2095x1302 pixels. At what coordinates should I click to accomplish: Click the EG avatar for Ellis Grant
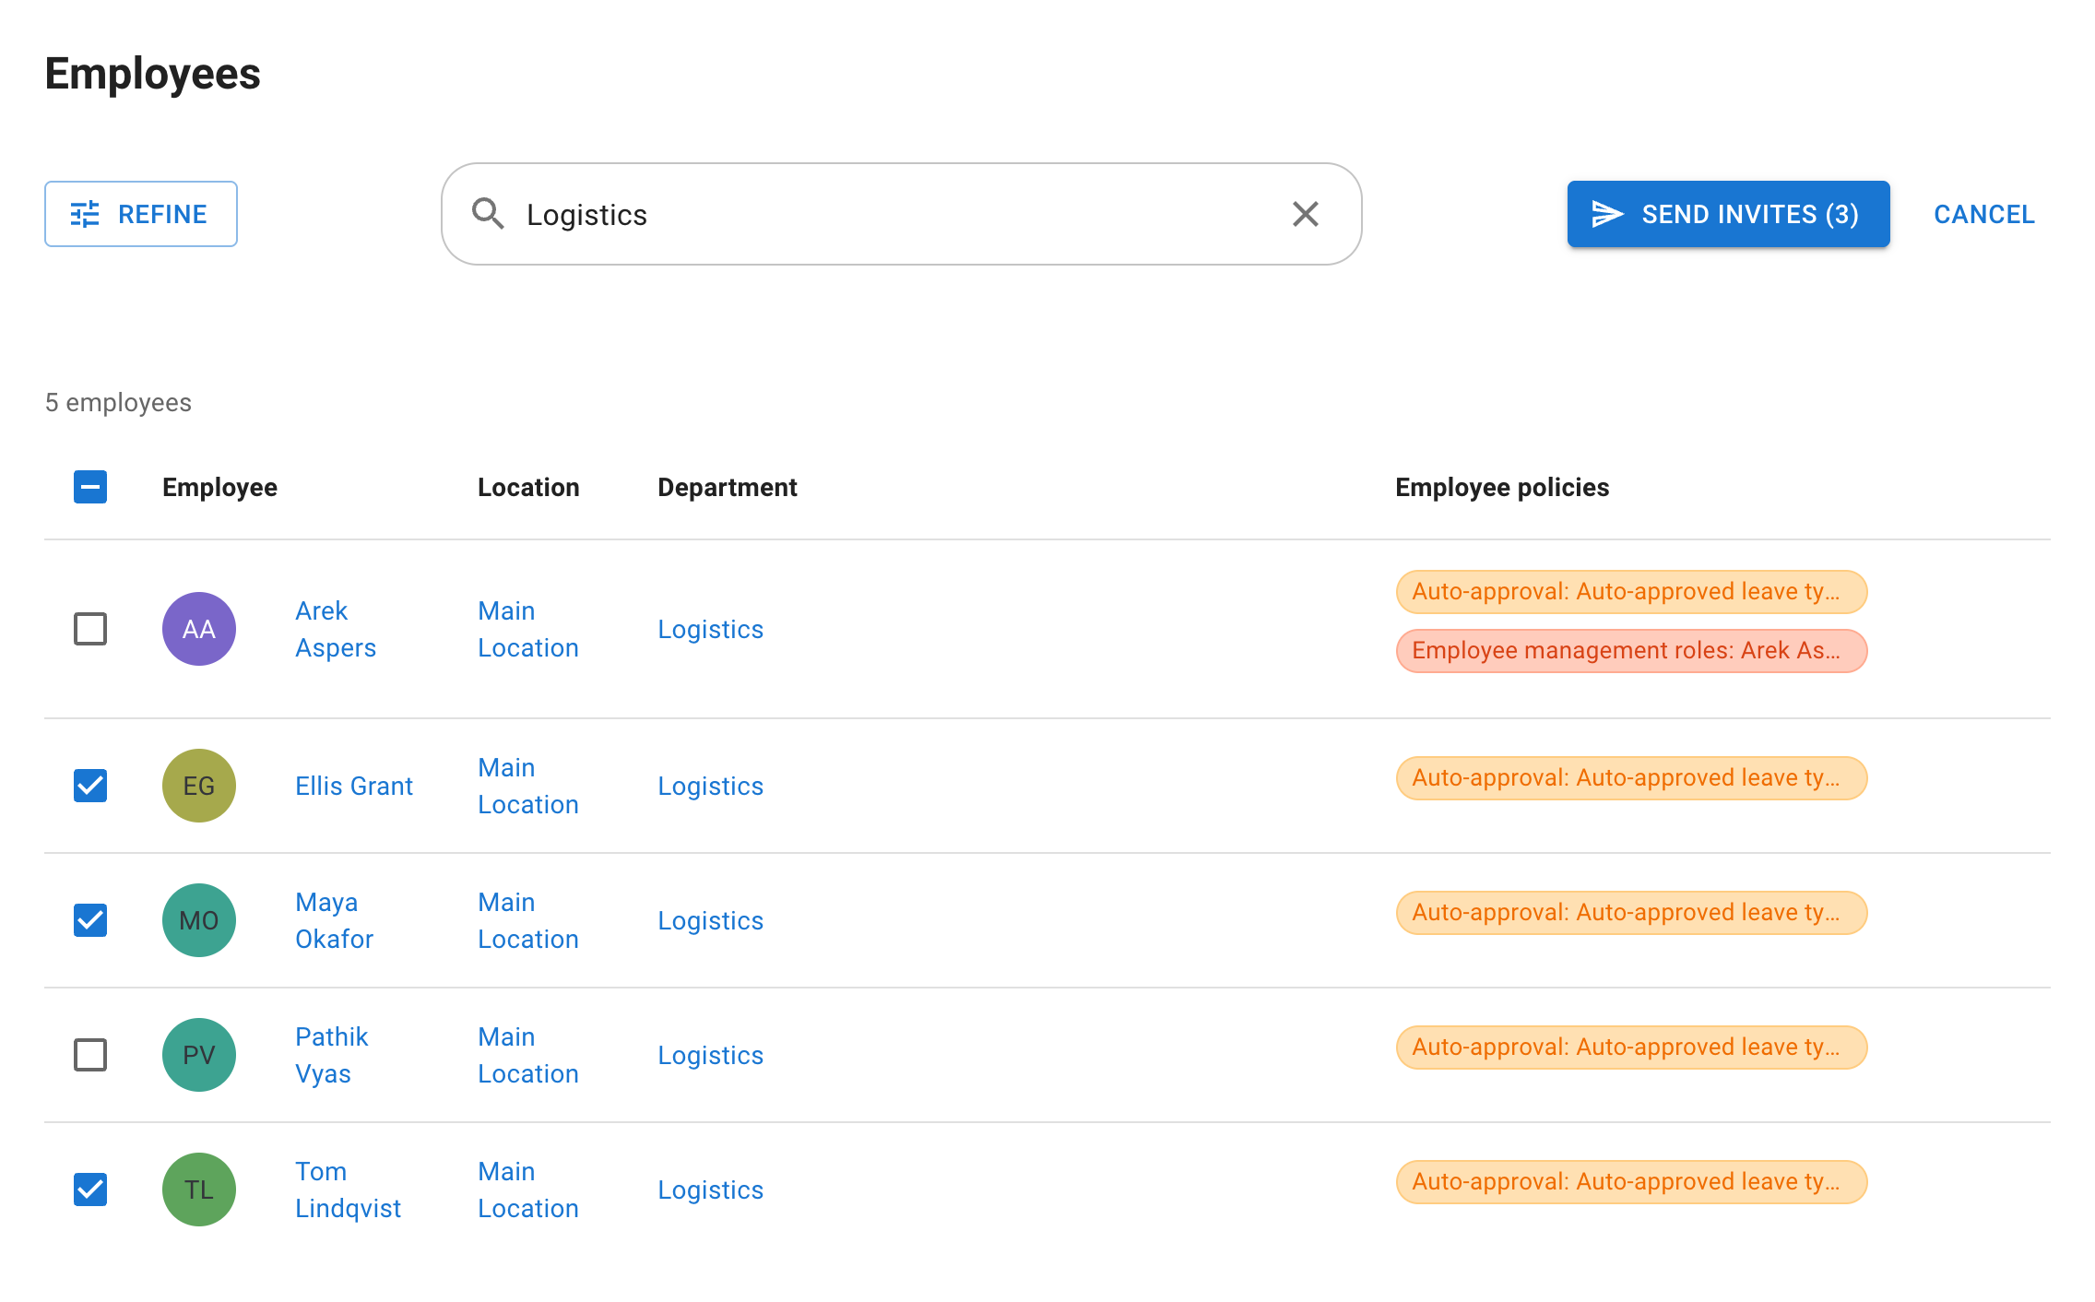199,786
